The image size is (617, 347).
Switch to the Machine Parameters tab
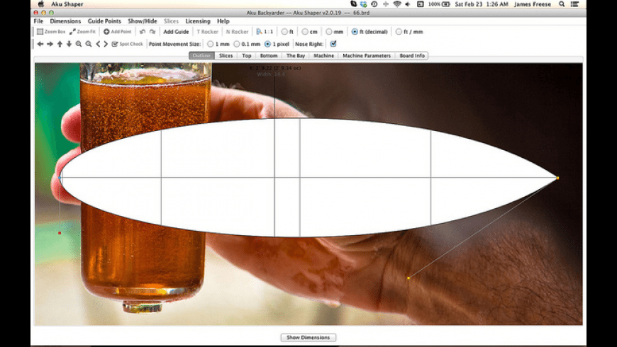pos(367,55)
